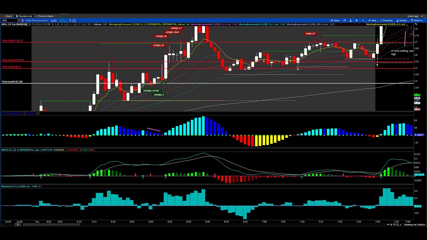Click the -50@1.67 order bubble
Image resolution: width=427 pixels, height=240 pixels.
click(310, 33)
